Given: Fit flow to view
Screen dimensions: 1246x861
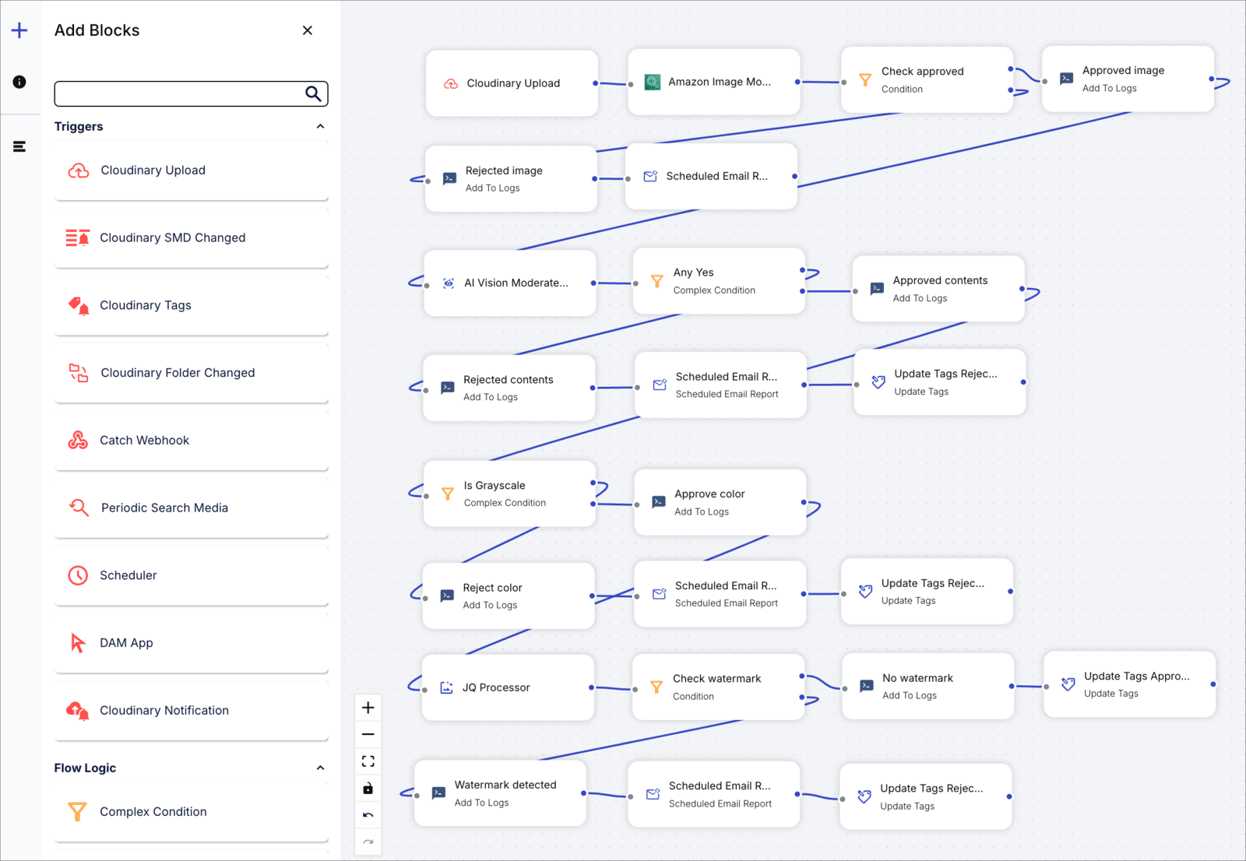Looking at the screenshot, I should 368,761.
